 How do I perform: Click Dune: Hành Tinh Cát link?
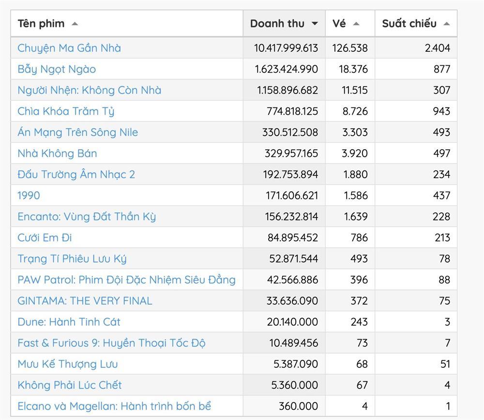69,322
